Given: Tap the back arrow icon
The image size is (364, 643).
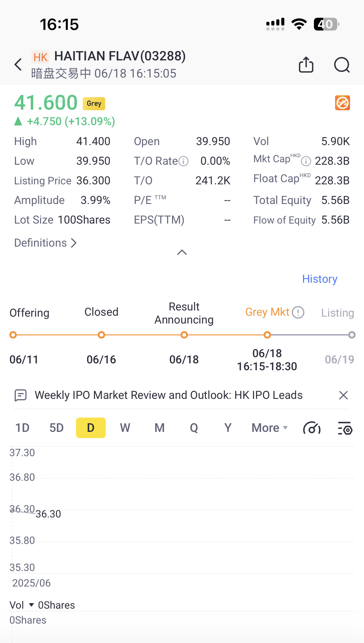Looking at the screenshot, I should coord(18,64).
